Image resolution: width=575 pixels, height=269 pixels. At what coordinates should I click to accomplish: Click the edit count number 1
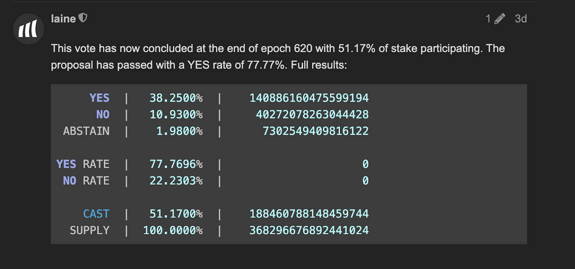coord(488,19)
